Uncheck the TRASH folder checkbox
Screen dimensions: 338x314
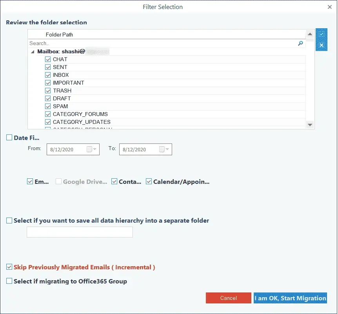pos(47,91)
